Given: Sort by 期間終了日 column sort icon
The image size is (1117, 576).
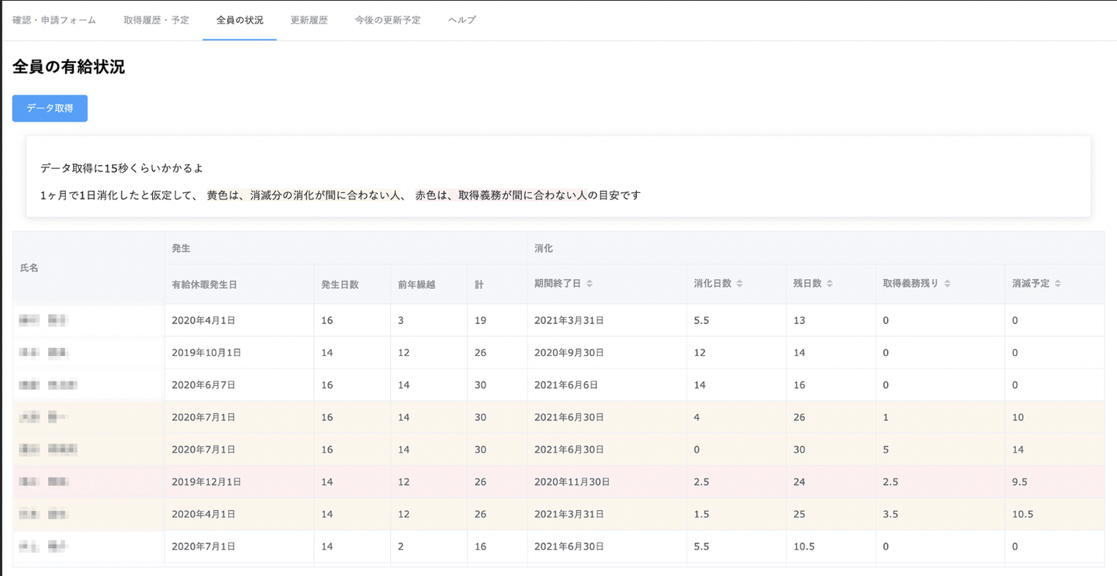Looking at the screenshot, I should (x=590, y=284).
